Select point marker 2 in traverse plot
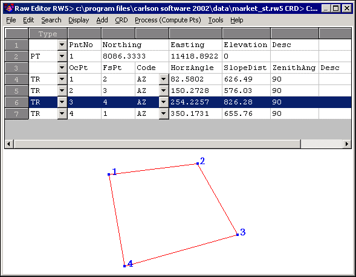The width and height of the screenshot is (356, 277). [x=198, y=164]
